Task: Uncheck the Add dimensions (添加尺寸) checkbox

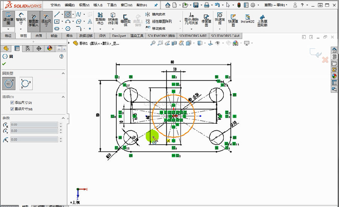Action: point(12,103)
